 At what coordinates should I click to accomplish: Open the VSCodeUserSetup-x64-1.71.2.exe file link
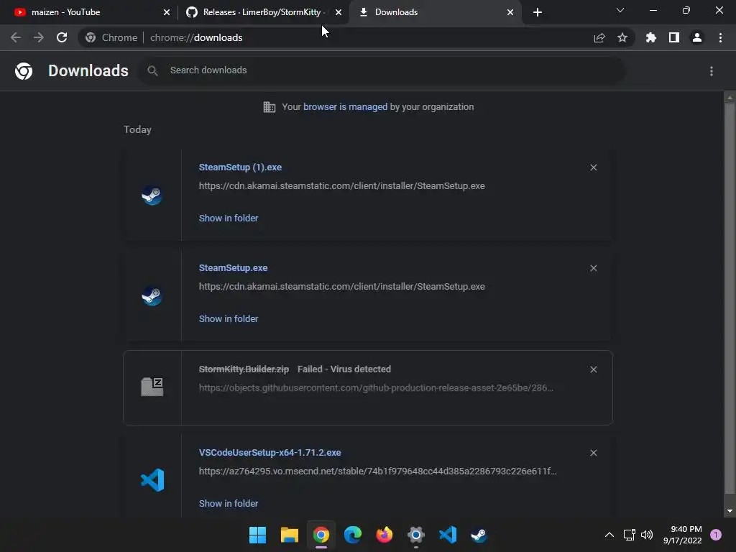(x=270, y=453)
